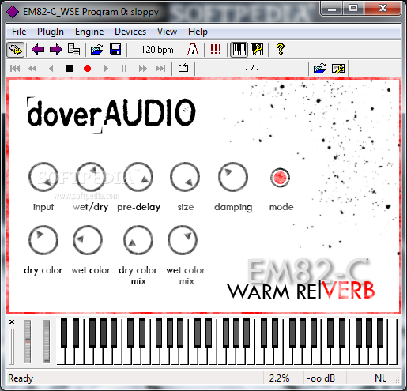Viewport: 407px width, 391px height.
Task: Toggle the loop playback icon
Action: (183, 69)
